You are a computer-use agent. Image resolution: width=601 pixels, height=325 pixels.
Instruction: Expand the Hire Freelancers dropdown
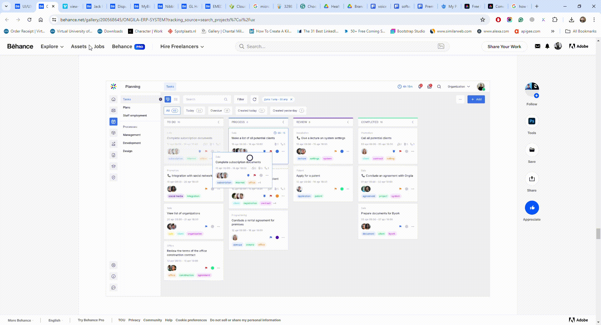182,47
